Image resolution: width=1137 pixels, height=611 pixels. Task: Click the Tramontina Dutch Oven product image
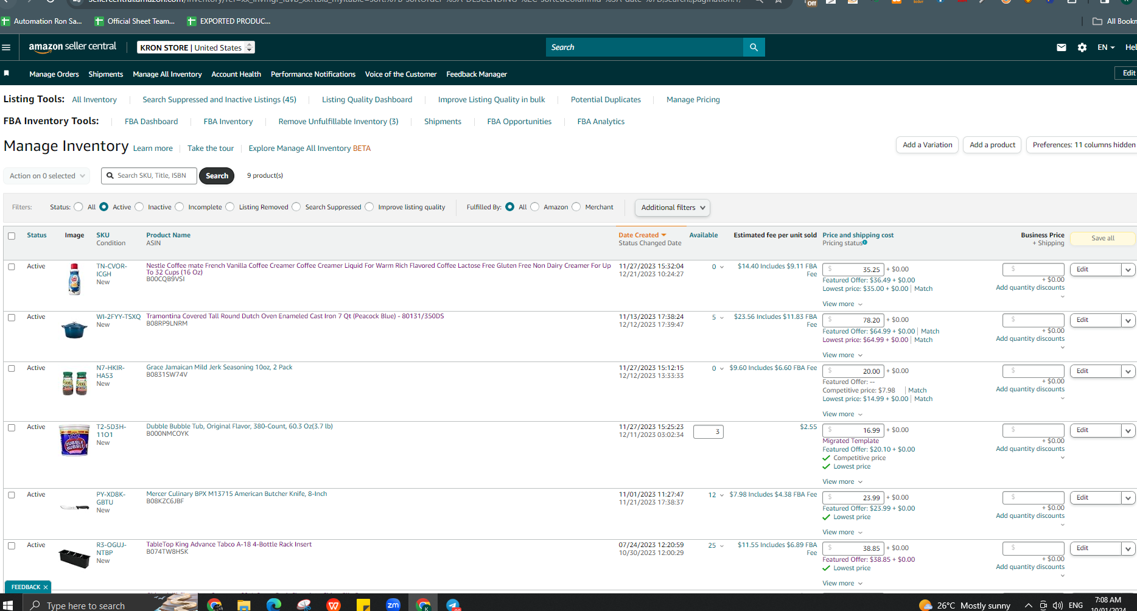coord(74,330)
